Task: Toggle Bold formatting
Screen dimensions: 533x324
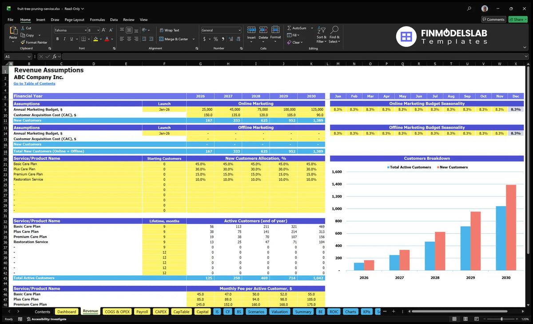Action: pos(57,39)
